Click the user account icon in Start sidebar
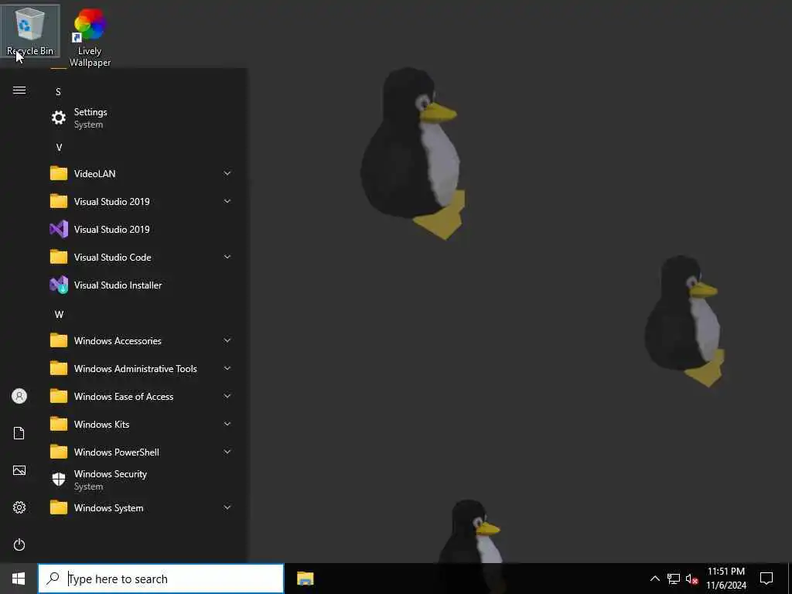 [19, 396]
